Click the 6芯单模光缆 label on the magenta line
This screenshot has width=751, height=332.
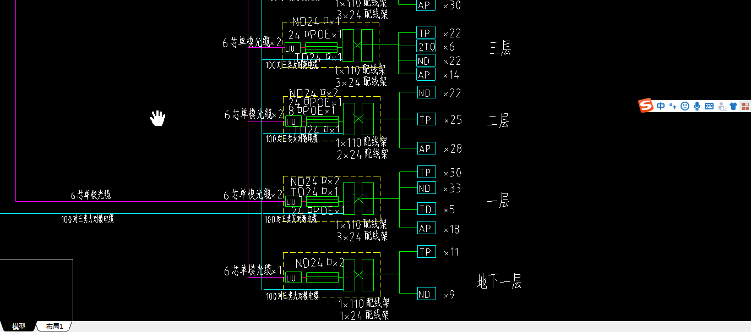91,195
